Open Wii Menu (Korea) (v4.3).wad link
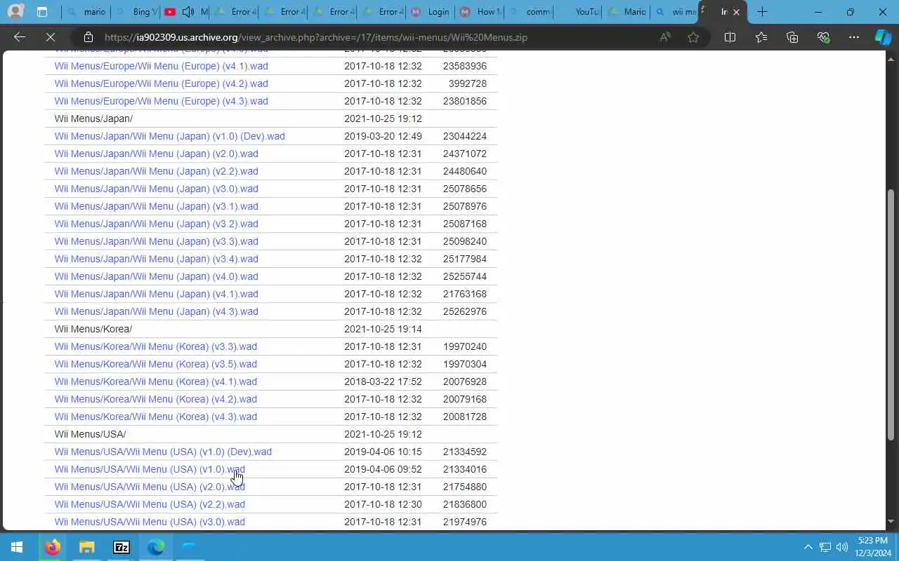 point(155,417)
